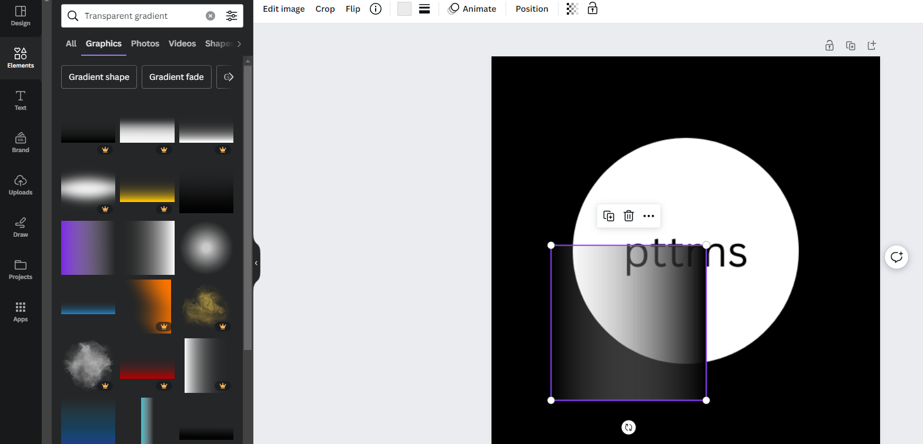Click Edit image button
Image resolution: width=923 pixels, height=444 pixels.
click(x=284, y=9)
